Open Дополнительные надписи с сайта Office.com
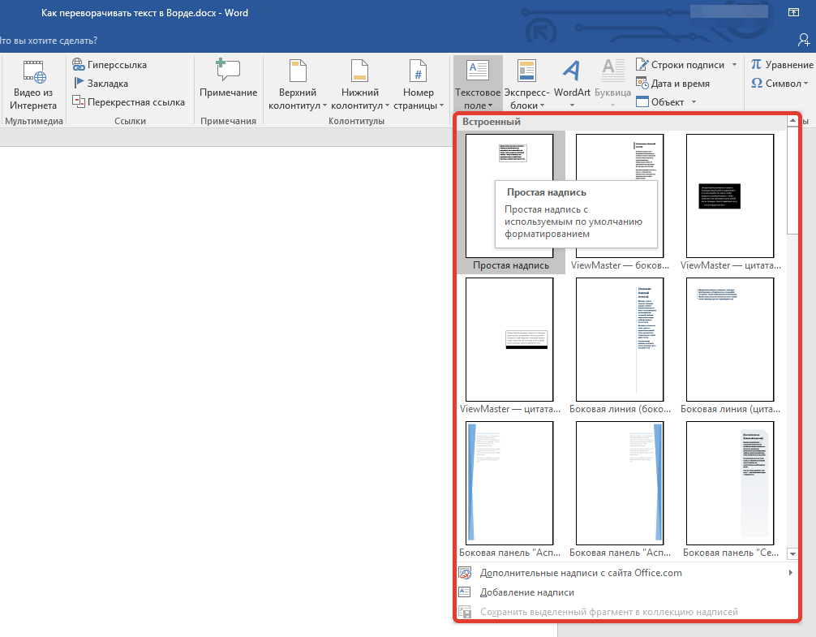This screenshot has height=637, width=816. pyautogui.click(x=626, y=572)
